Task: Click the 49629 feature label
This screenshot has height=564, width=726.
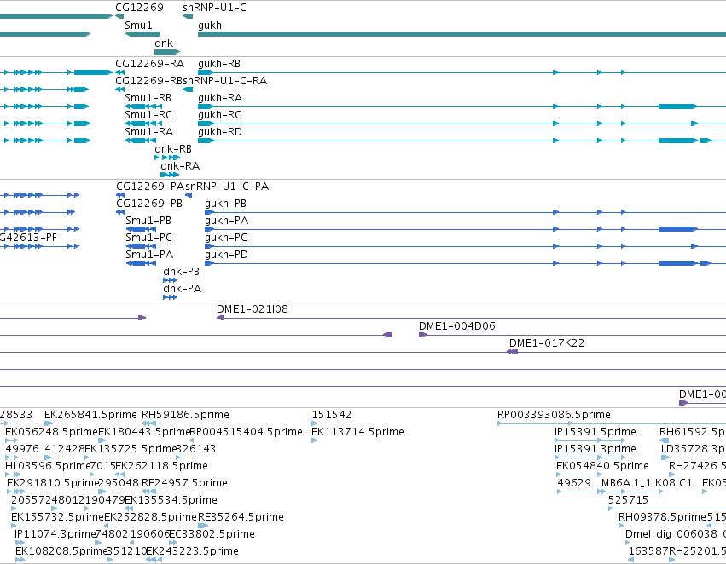Action: tap(574, 483)
